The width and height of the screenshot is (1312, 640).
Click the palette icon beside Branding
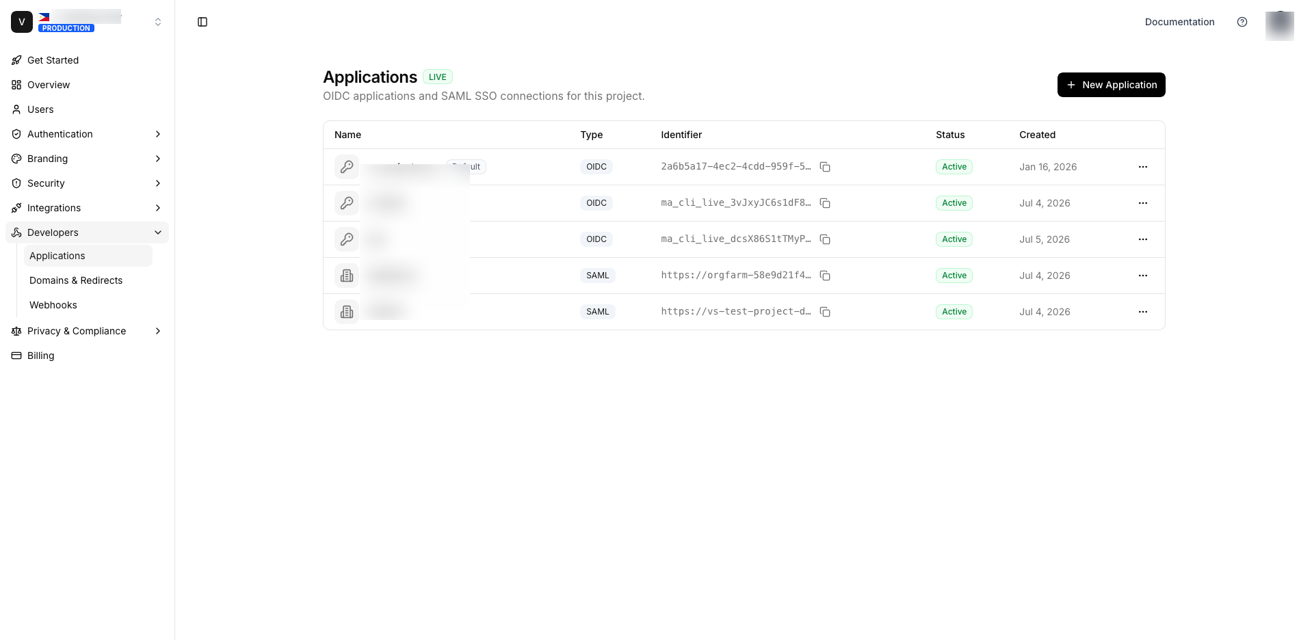16,159
